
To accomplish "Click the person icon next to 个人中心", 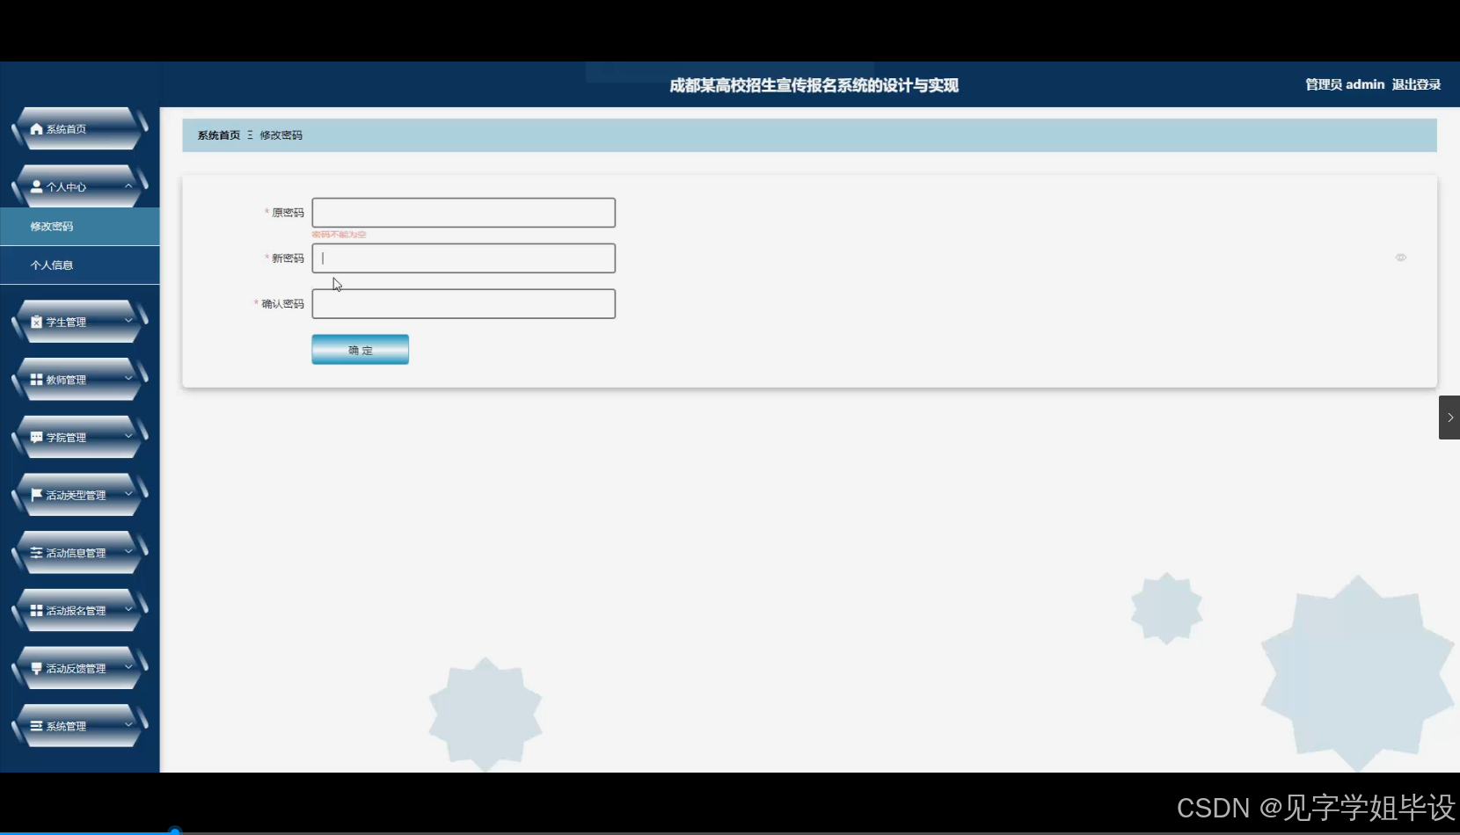I will pos(36,186).
